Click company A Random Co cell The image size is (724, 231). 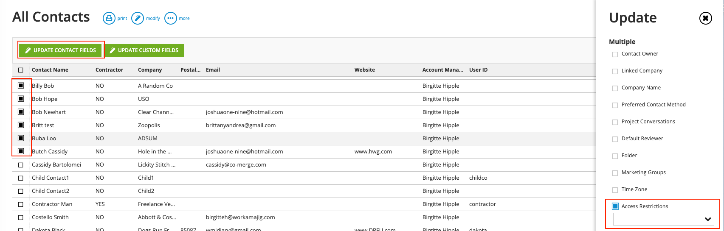(x=155, y=86)
